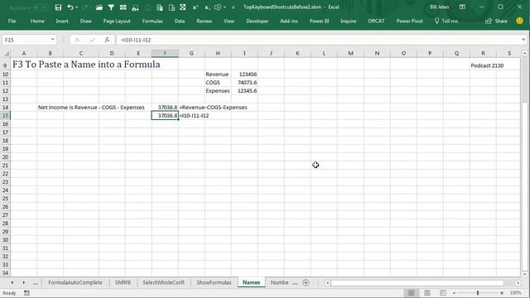Click the Insert Function fx icon

pyautogui.click(x=107, y=40)
